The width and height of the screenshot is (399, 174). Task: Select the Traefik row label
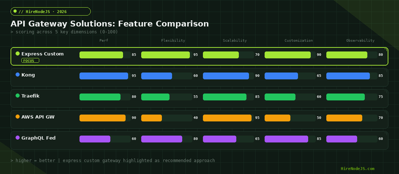pos(30,96)
